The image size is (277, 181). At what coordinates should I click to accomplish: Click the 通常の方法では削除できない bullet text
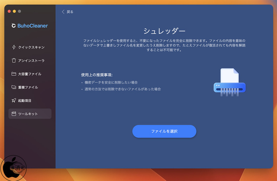(122, 89)
